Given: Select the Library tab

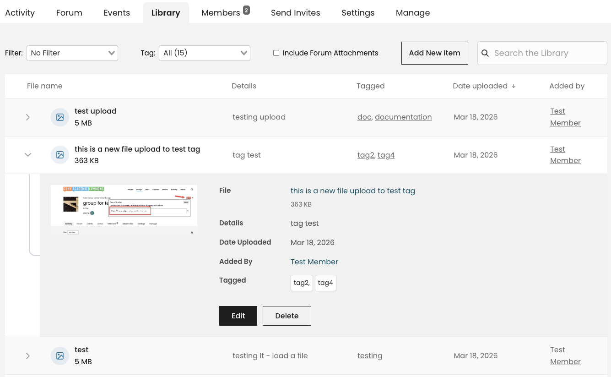Looking at the screenshot, I should pos(166,13).
